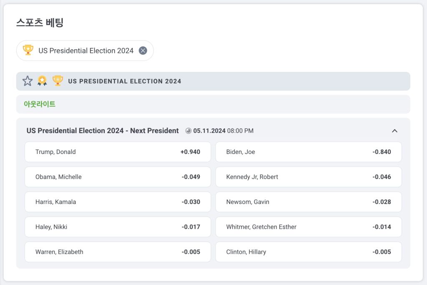Image resolution: width=427 pixels, height=285 pixels.
Task: Click the US PRESIDENTIAL ELECTION 2024 header title
Action: click(x=124, y=81)
